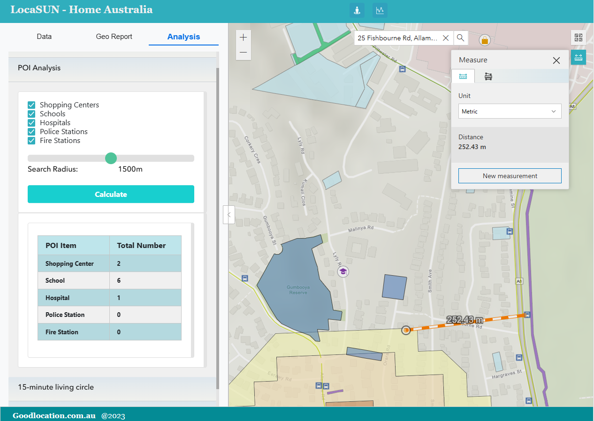The width and height of the screenshot is (594, 421).
Task: Select the Analysis tab
Action: point(183,37)
